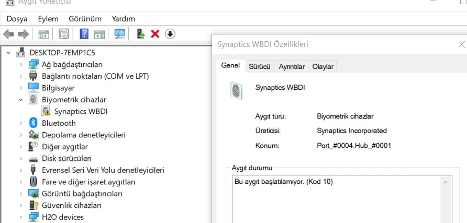
Task: Expand the Ağ bağdaştırıcıları category
Action: [x=21, y=64]
